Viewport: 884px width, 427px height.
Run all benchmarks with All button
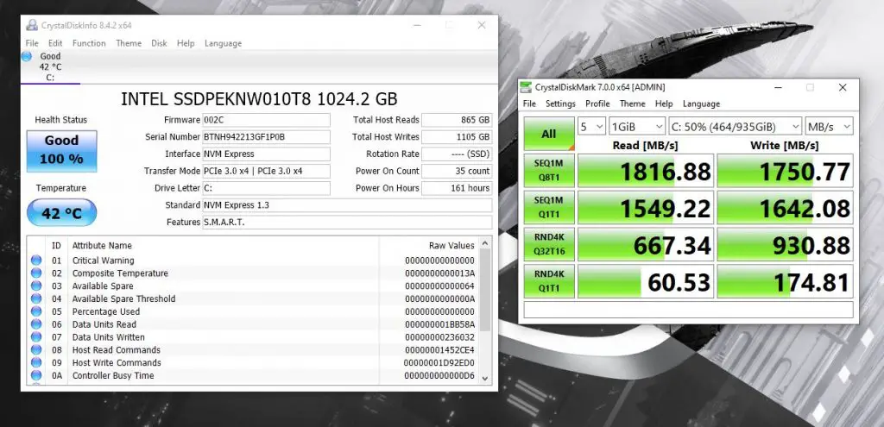549,134
